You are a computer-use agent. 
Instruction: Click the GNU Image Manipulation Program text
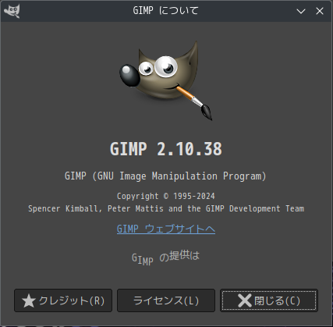click(x=165, y=176)
